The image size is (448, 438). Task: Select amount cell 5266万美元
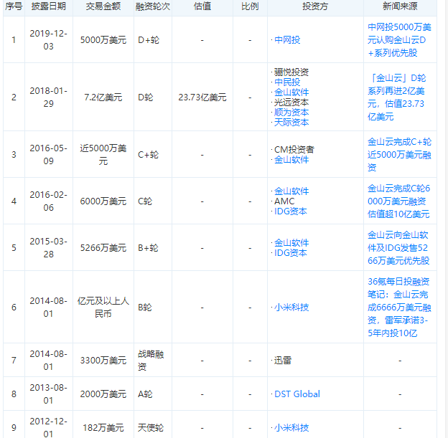pos(103,248)
